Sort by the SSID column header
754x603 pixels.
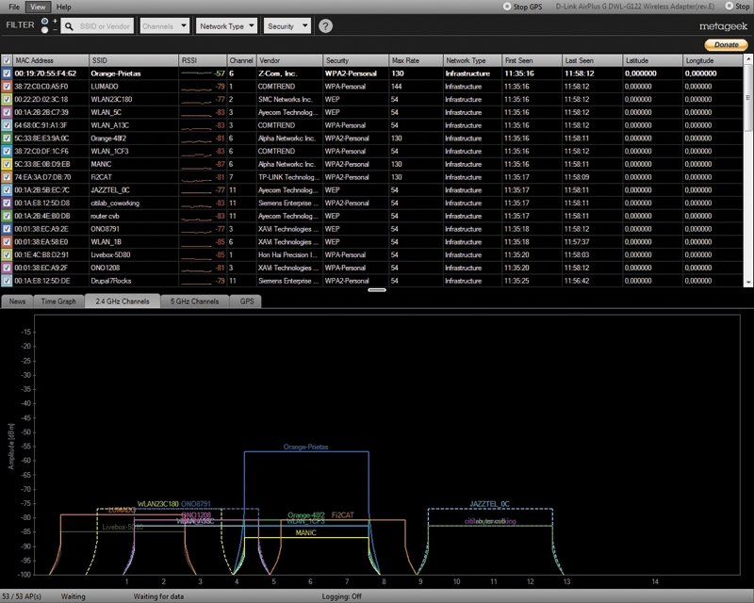pyautogui.click(x=134, y=60)
